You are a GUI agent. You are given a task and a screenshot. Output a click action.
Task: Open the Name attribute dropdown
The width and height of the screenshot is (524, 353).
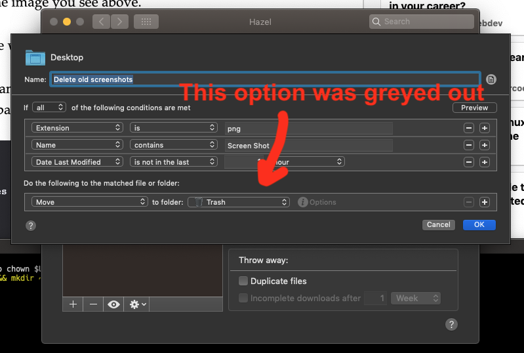pyautogui.click(x=77, y=145)
